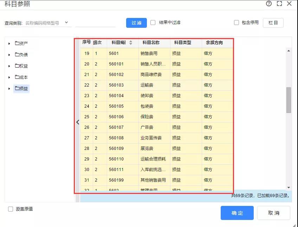Enable 结果中过滤 checkbox
The width and height of the screenshot is (298, 227).
(153, 23)
